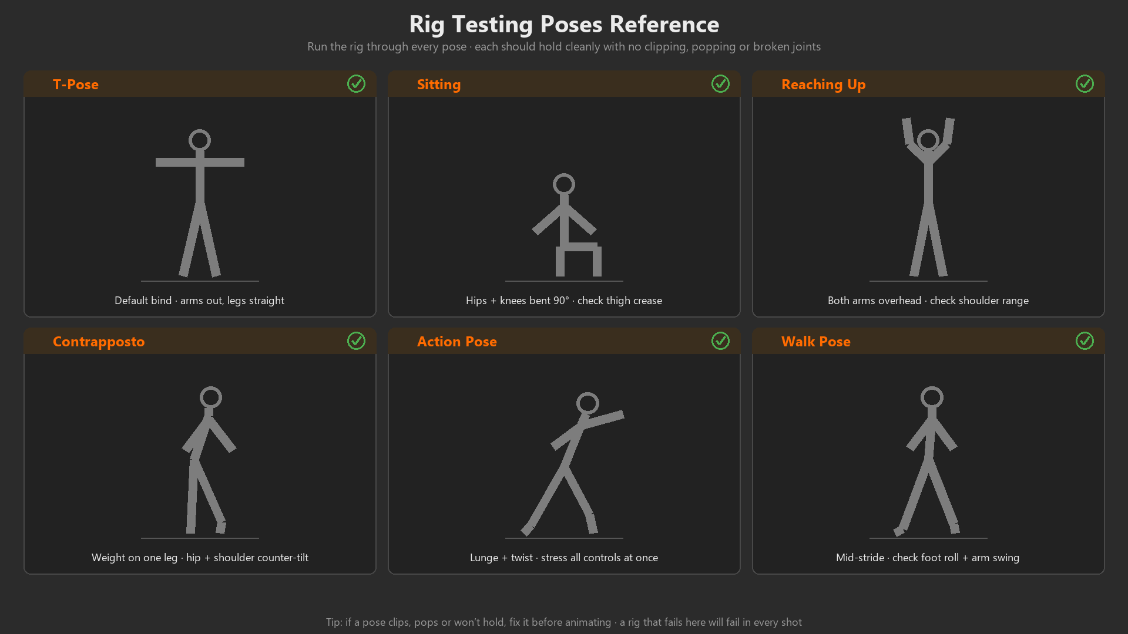Click the 'Rig Testing Poses Reference' heading
Image resolution: width=1128 pixels, height=634 pixels.
[x=564, y=25]
